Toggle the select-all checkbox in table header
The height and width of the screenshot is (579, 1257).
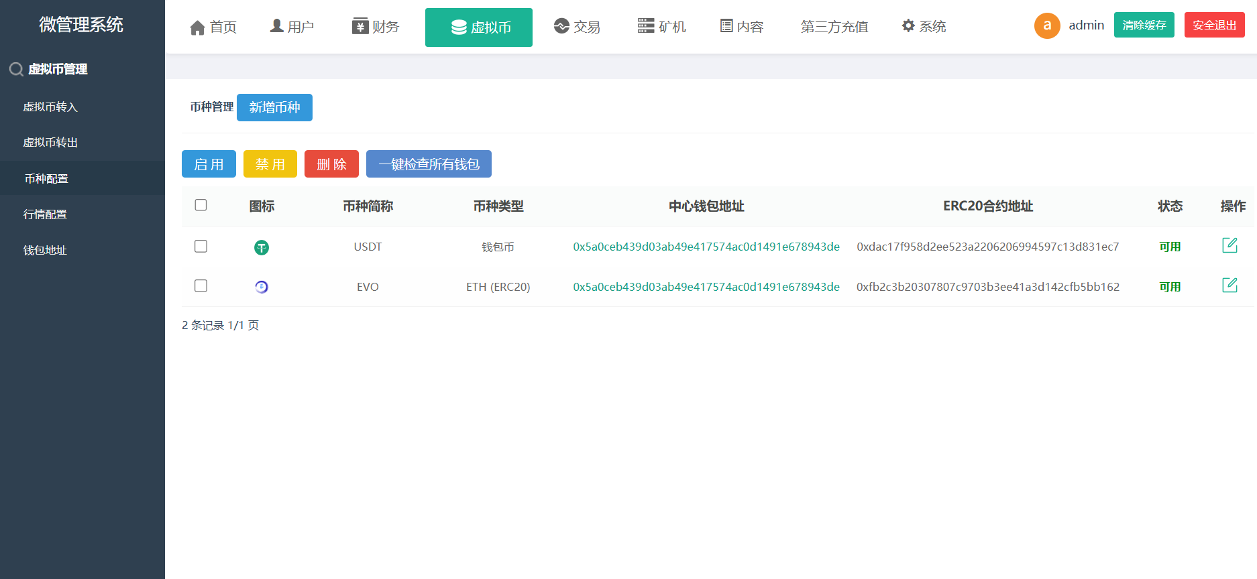click(x=201, y=205)
